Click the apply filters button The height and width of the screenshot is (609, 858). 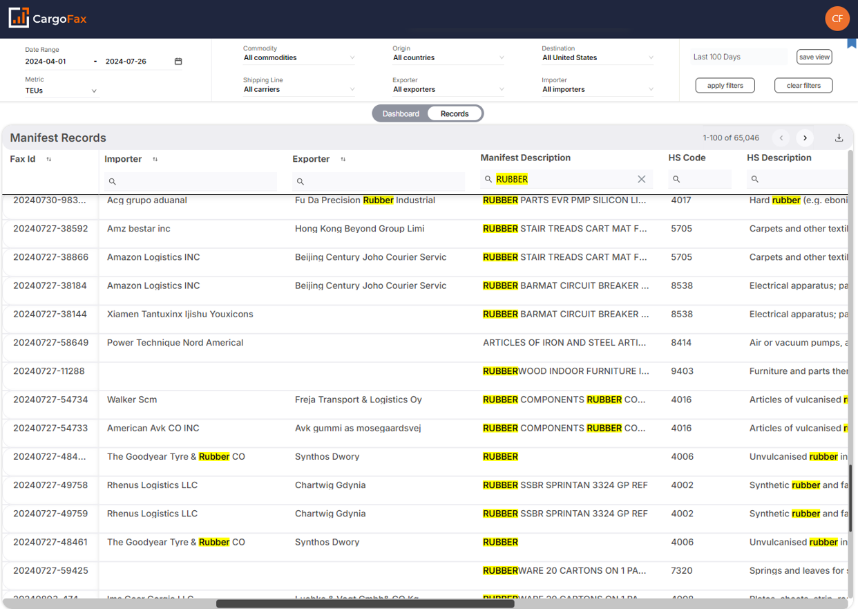725,86
